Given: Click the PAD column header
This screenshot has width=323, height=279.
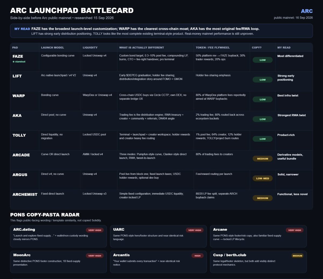Looking at the screenshot, I should pos(15,47).
